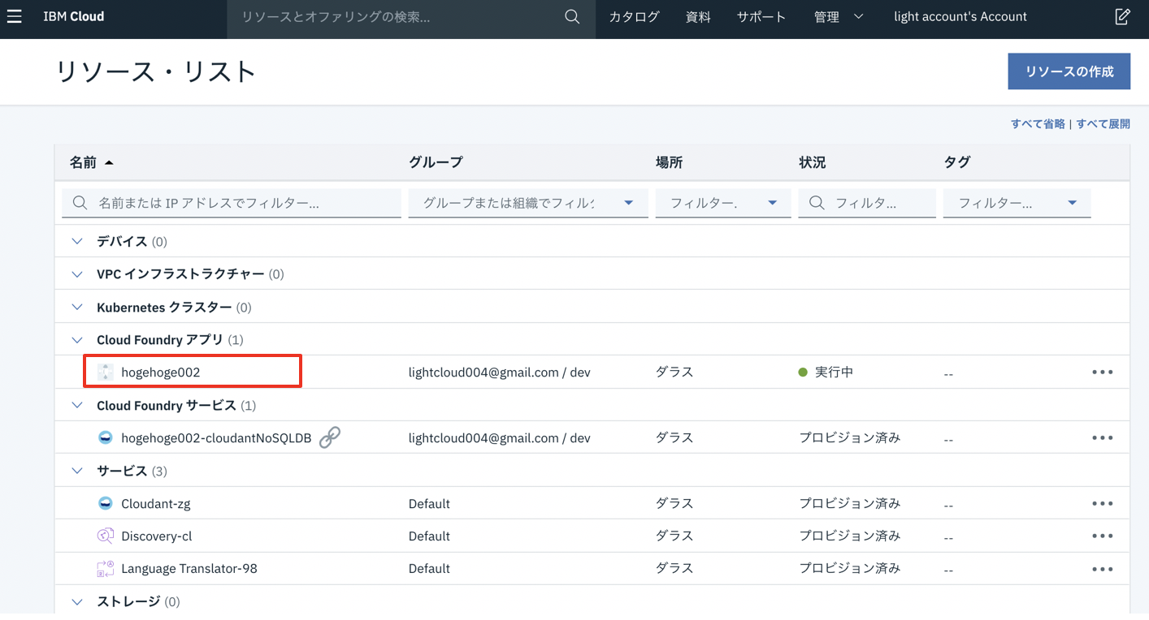The width and height of the screenshot is (1149, 620).
Task: Open actions menu for Language Translator-98 row
Action: pyautogui.click(x=1102, y=569)
